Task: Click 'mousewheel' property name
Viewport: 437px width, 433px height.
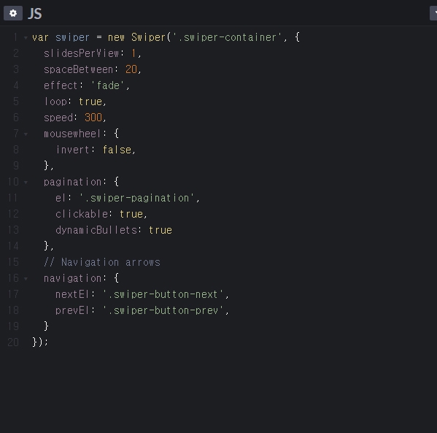Action: [x=72, y=134]
